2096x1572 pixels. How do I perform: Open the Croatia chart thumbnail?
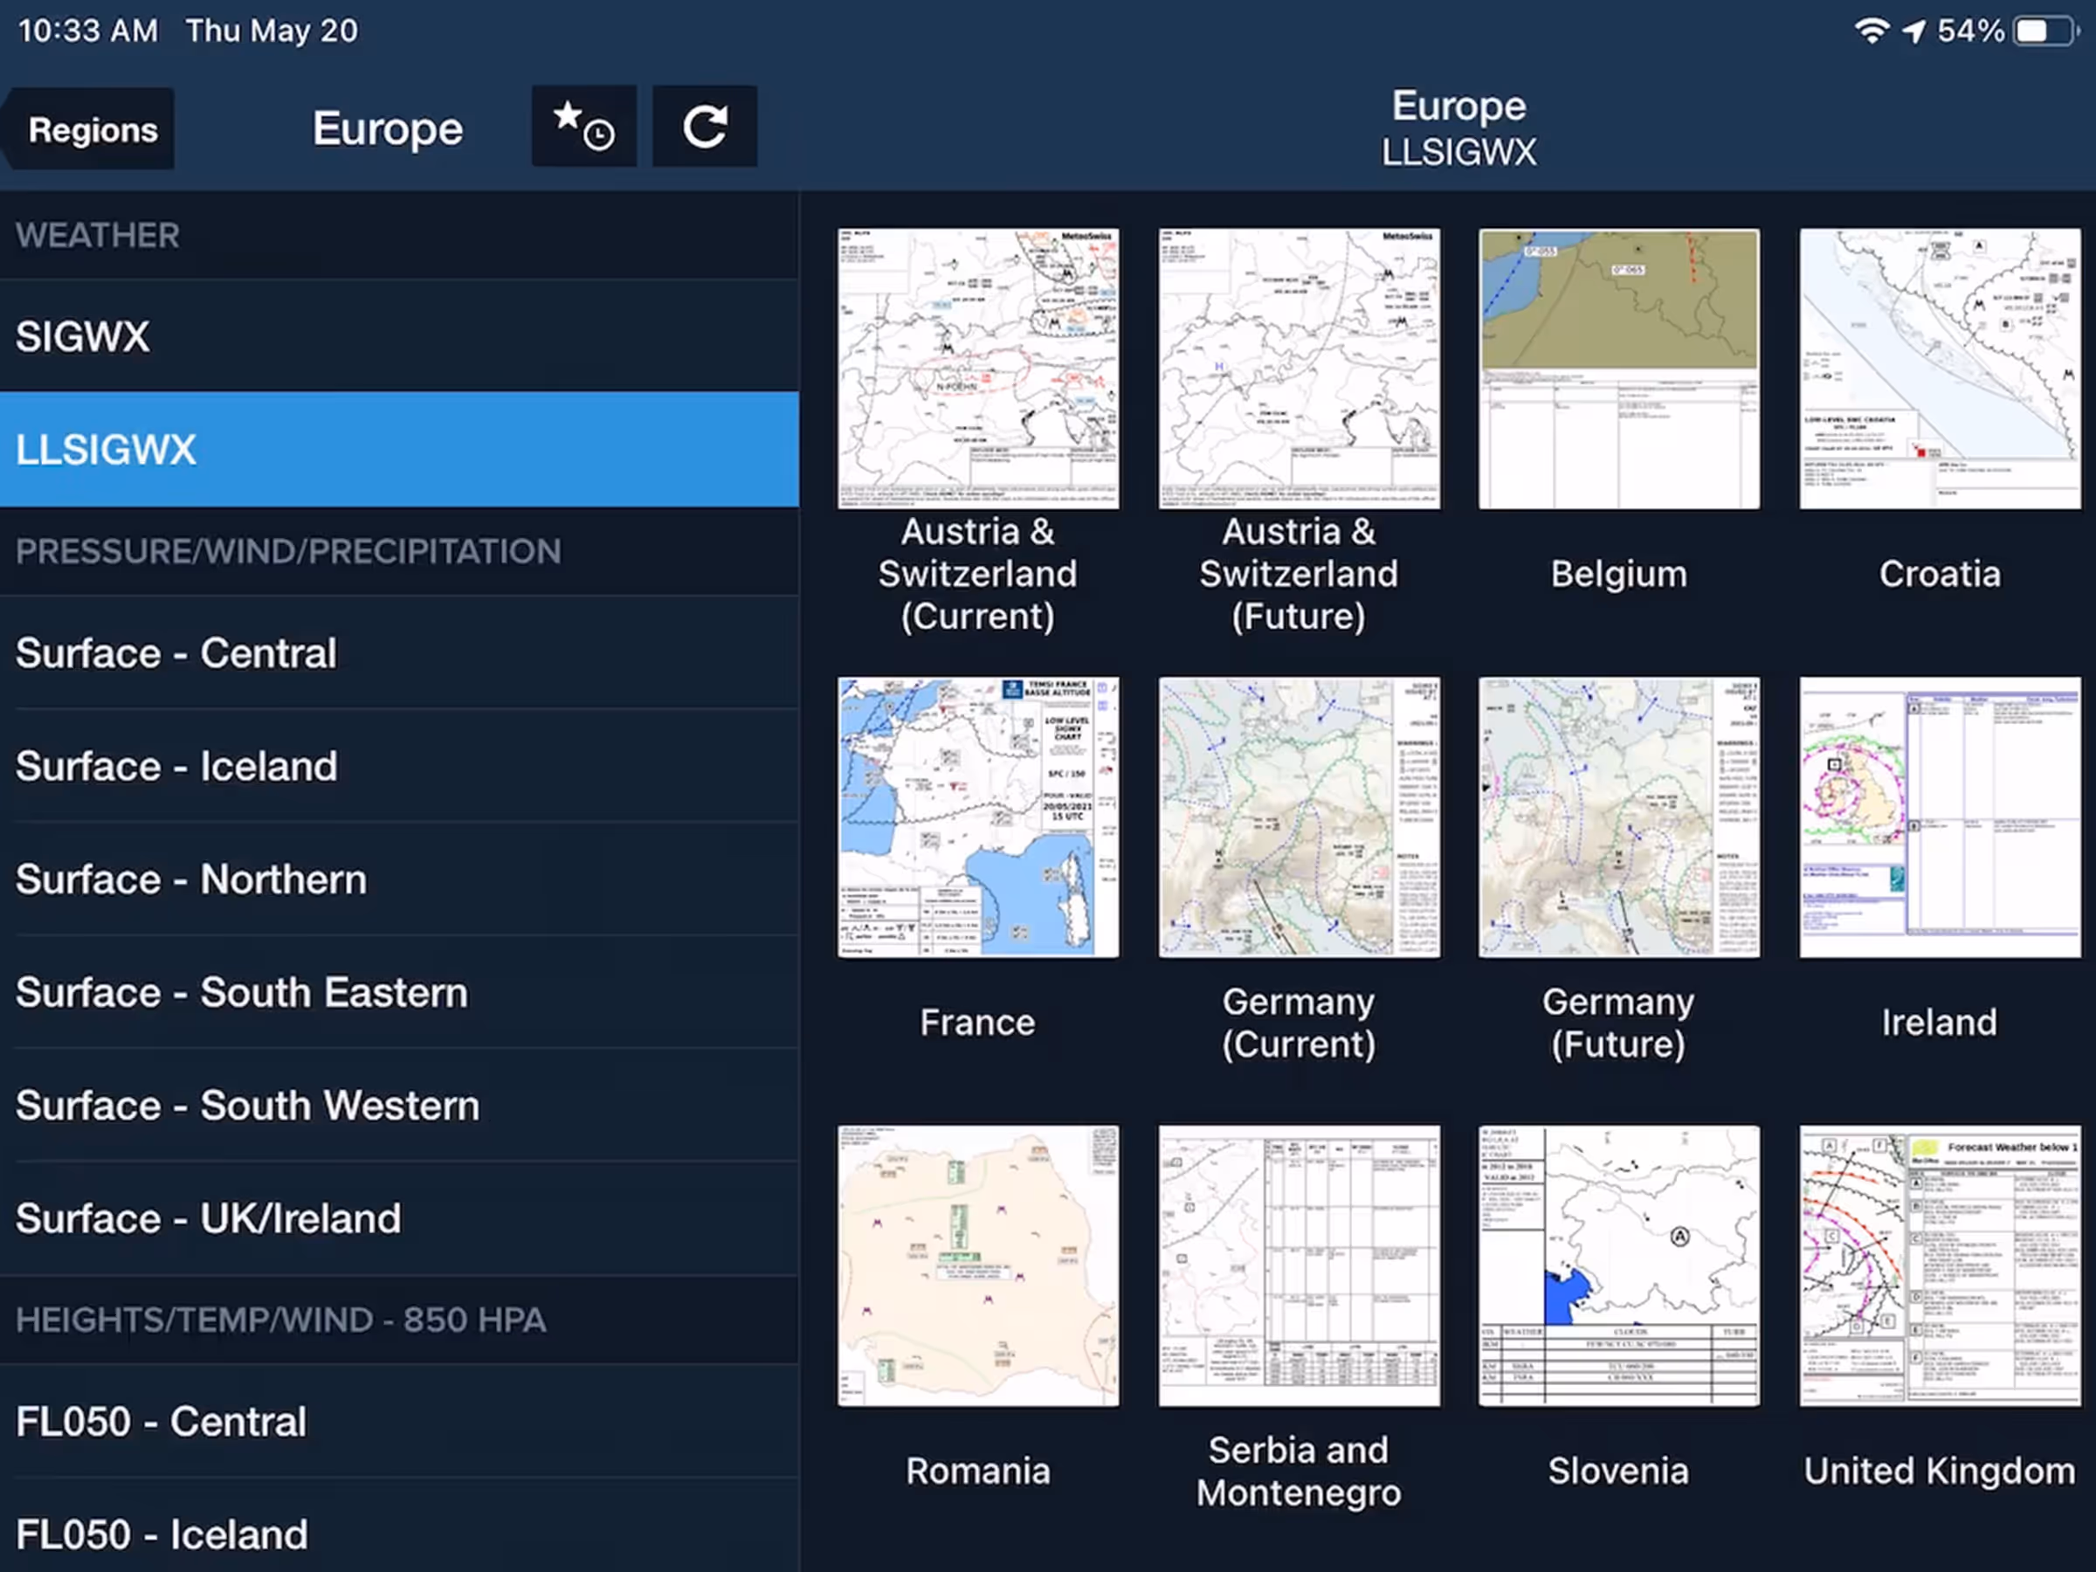coord(1939,369)
